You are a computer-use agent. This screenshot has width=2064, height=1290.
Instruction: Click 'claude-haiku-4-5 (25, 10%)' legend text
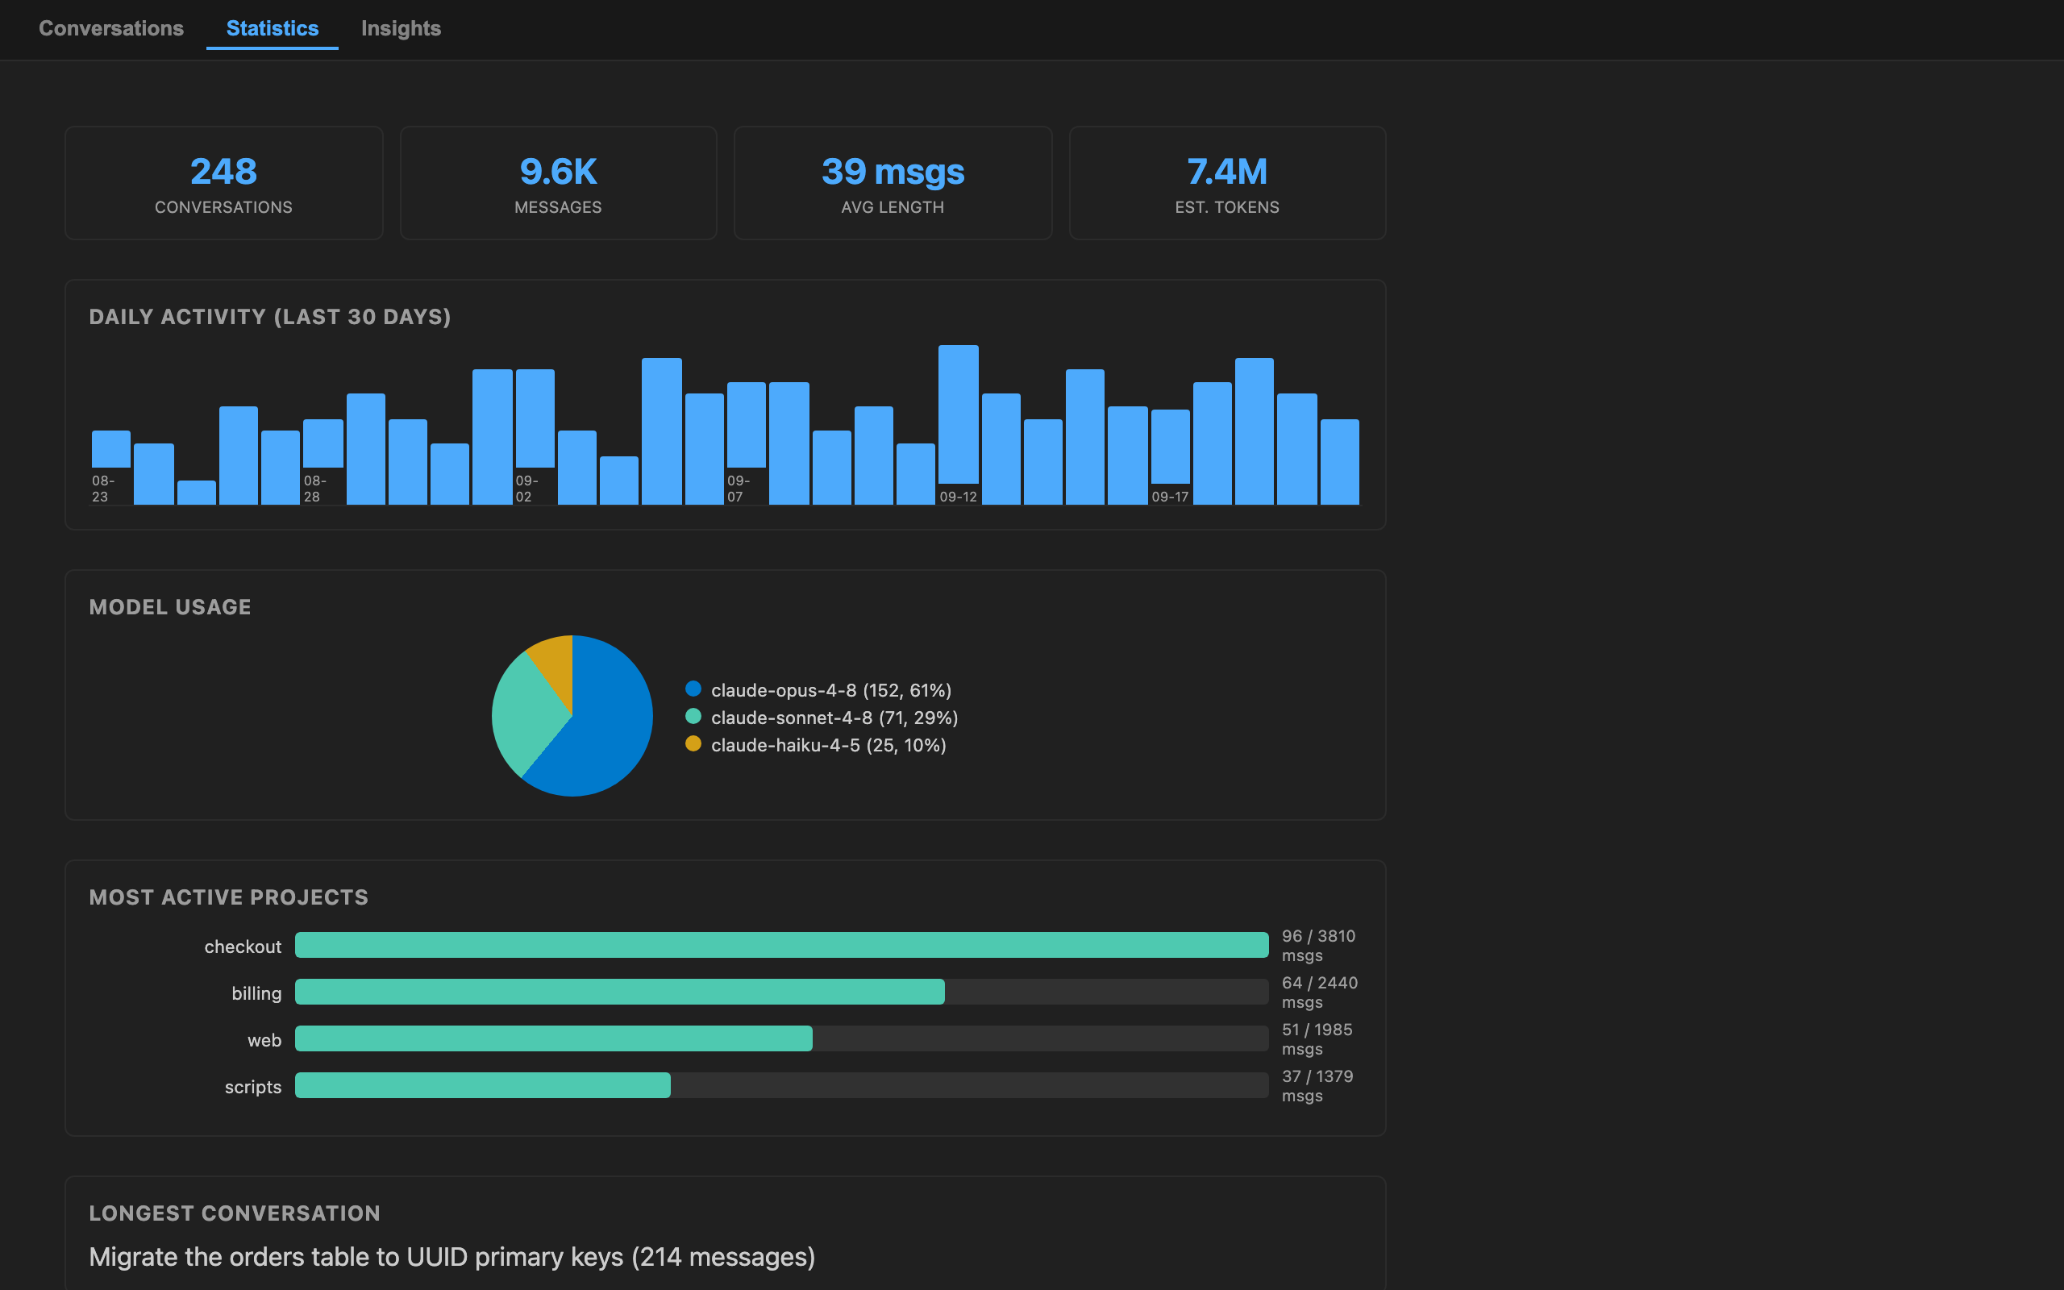828,745
